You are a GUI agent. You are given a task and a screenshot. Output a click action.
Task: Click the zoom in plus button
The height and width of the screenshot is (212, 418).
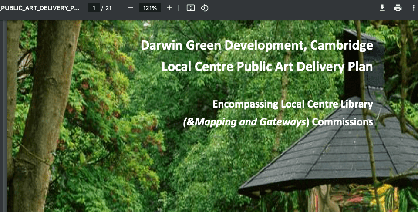point(169,8)
